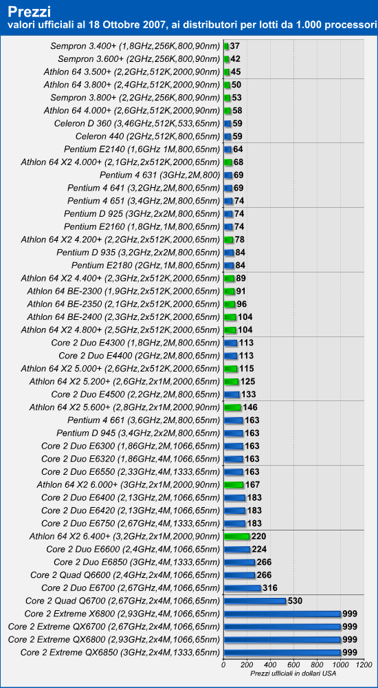This screenshot has width=378, height=688.
Task: Click the Athlon 64 X2 4.000+ label
Action: click(120, 162)
